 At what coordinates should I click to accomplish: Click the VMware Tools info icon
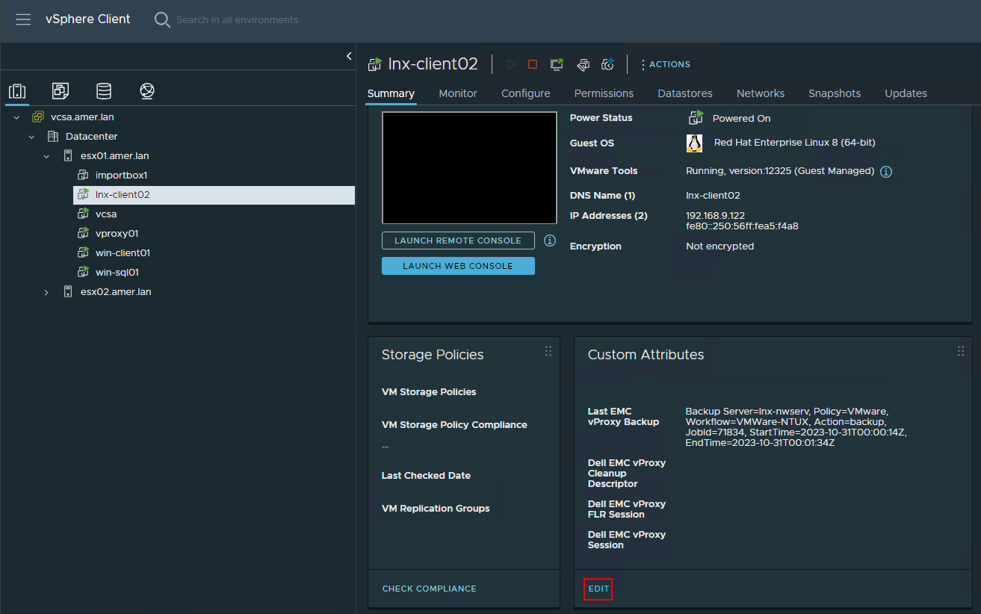(886, 172)
